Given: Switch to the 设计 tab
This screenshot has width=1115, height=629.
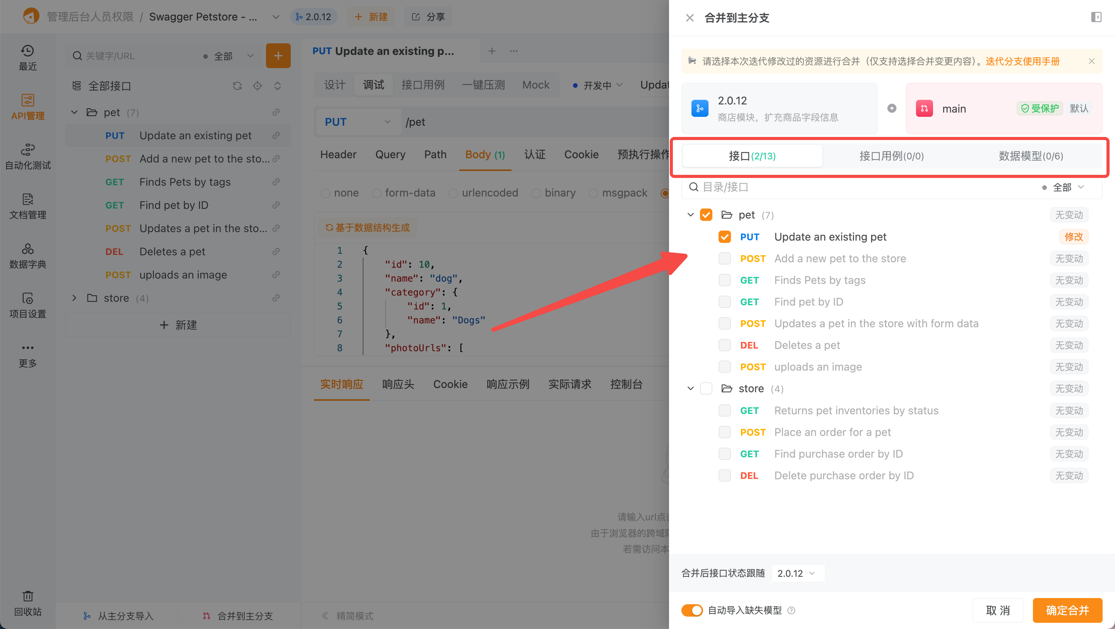Looking at the screenshot, I should [334, 85].
